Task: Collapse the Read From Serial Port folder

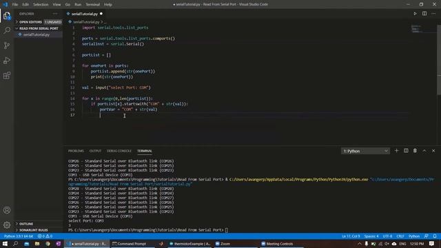Action: [x=39, y=28]
